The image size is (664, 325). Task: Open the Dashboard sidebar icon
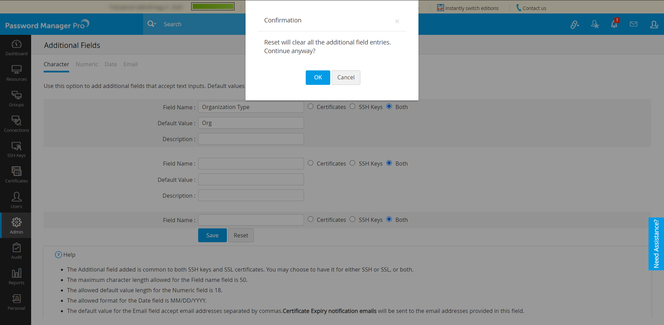pyautogui.click(x=16, y=48)
